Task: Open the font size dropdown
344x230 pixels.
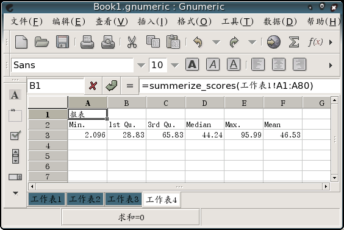Action: (174, 65)
